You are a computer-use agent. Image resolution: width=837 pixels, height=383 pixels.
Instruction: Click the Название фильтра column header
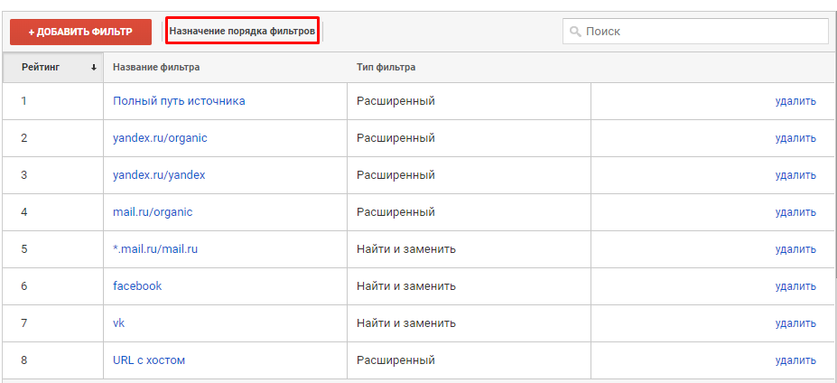156,68
